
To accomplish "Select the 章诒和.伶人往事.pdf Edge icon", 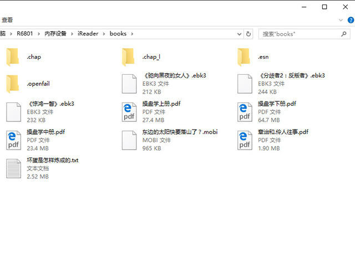I will [245, 140].
